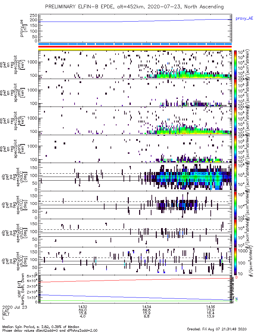This screenshot has width=258, height=332.
Task: Click the 2020 Jul 23 date label
Action: 15,307
